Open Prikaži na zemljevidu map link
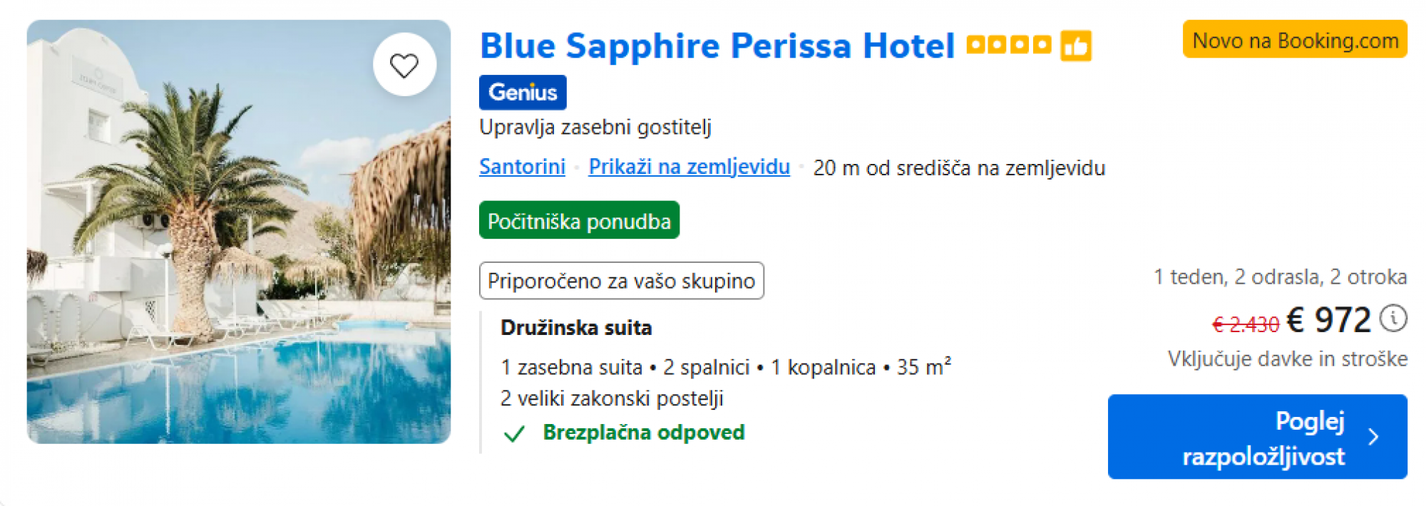Viewport: 1426px width, 506px height. coord(689,166)
